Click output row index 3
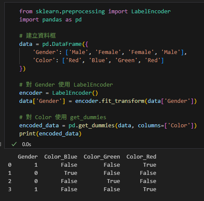 click(10, 189)
